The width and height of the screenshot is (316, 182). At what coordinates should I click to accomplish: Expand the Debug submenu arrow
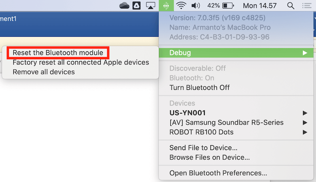pos(305,53)
